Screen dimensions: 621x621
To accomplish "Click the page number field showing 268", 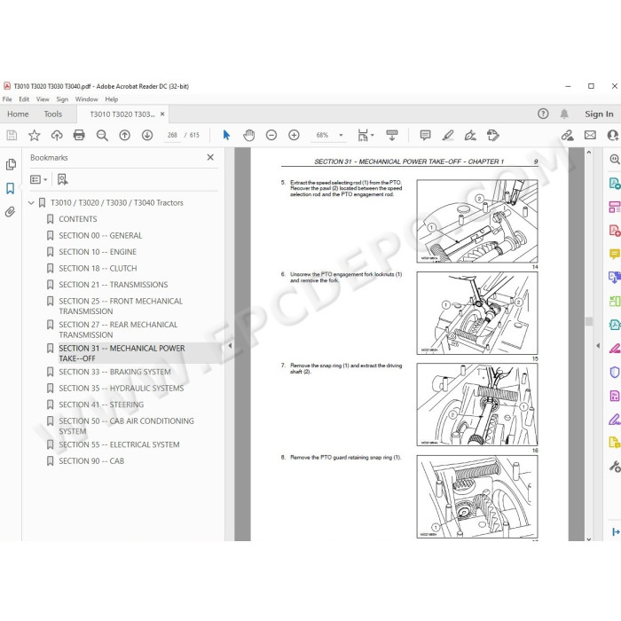I will 172,136.
